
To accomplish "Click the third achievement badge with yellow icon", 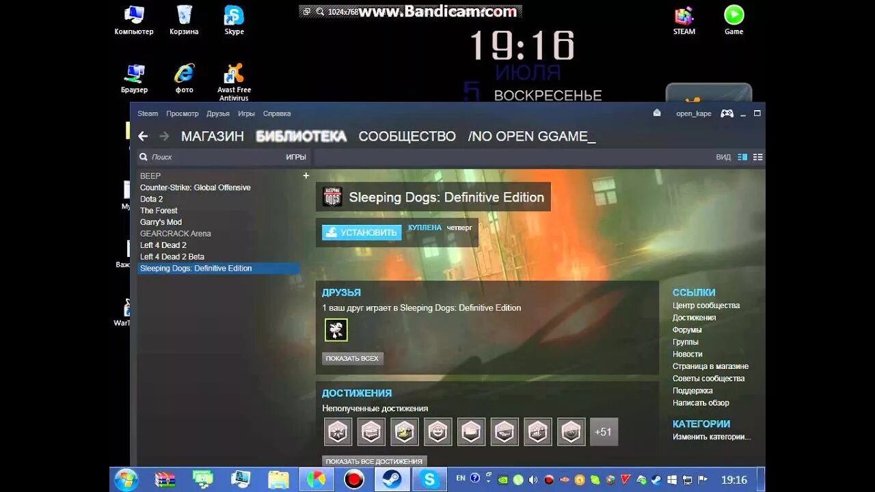I will [x=405, y=432].
